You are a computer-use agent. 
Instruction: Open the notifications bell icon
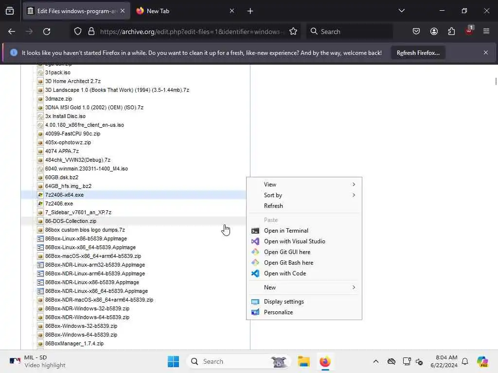click(x=465, y=361)
